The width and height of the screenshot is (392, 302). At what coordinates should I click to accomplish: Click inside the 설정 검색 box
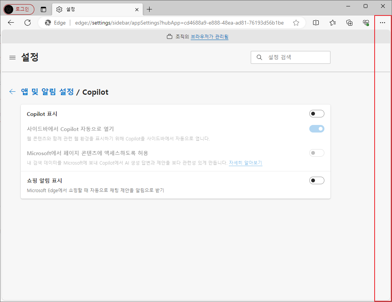click(290, 57)
